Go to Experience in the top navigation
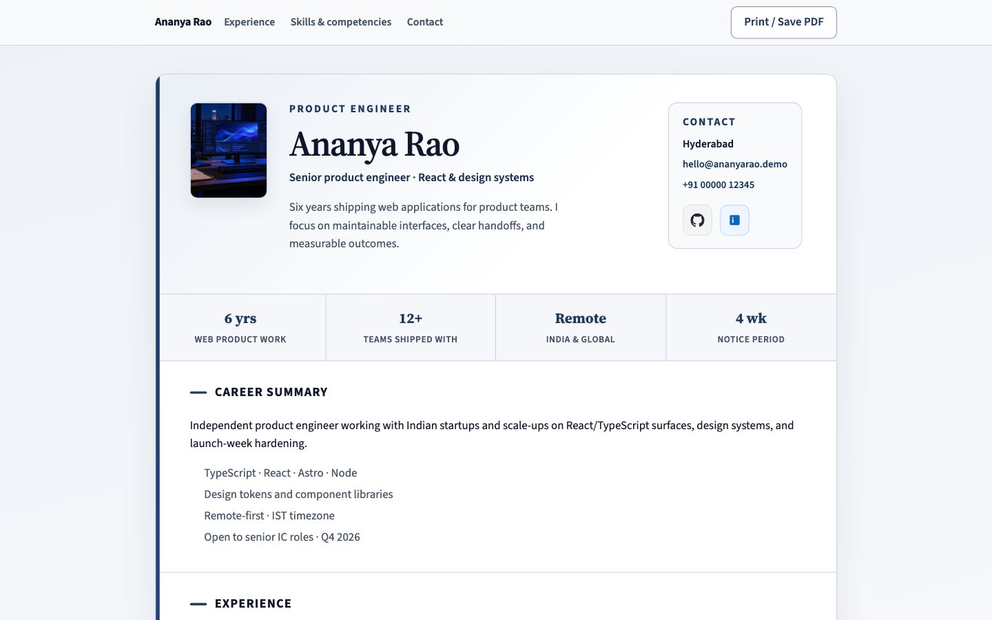This screenshot has height=620, width=992. pyautogui.click(x=249, y=22)
